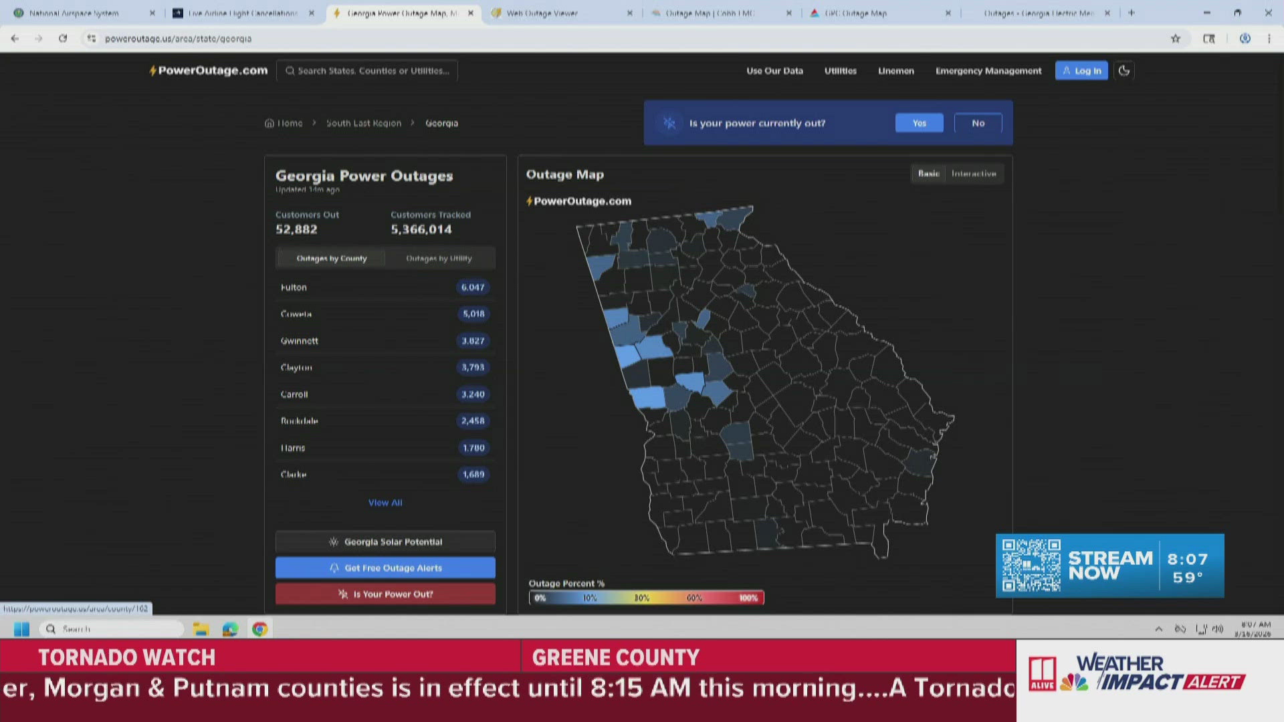1284x722 pixels.
Task: Open File Explorer from taskbar
Action: tap(201, 629)
